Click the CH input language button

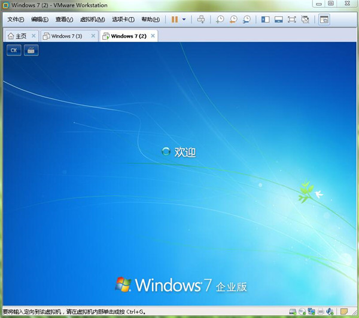14,50
